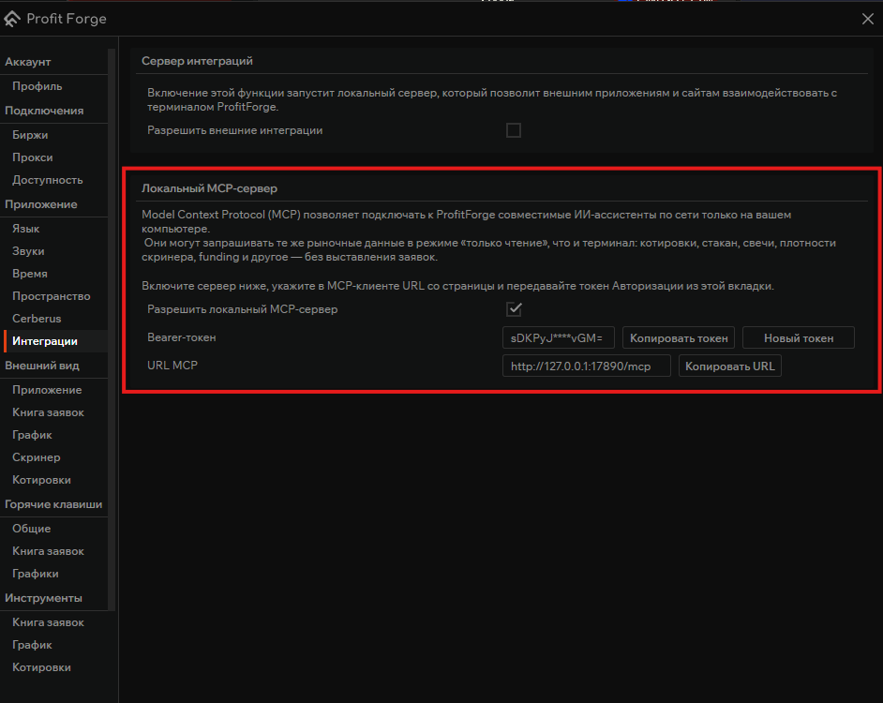Go to Пространство settings
This screenshot has height=703, width=883.
[52, 296]
